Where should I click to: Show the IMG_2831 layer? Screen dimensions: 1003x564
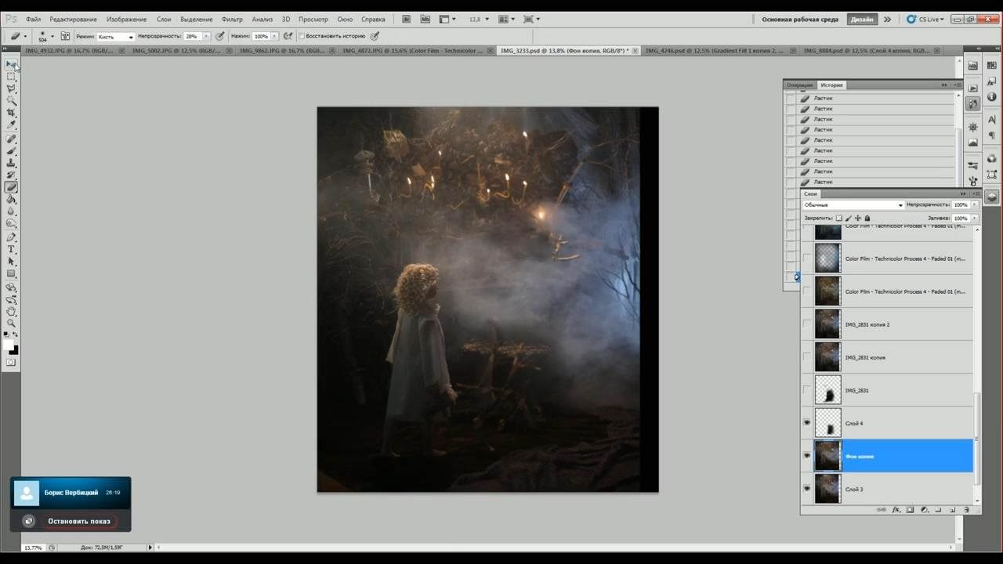(x=806, y=390)
